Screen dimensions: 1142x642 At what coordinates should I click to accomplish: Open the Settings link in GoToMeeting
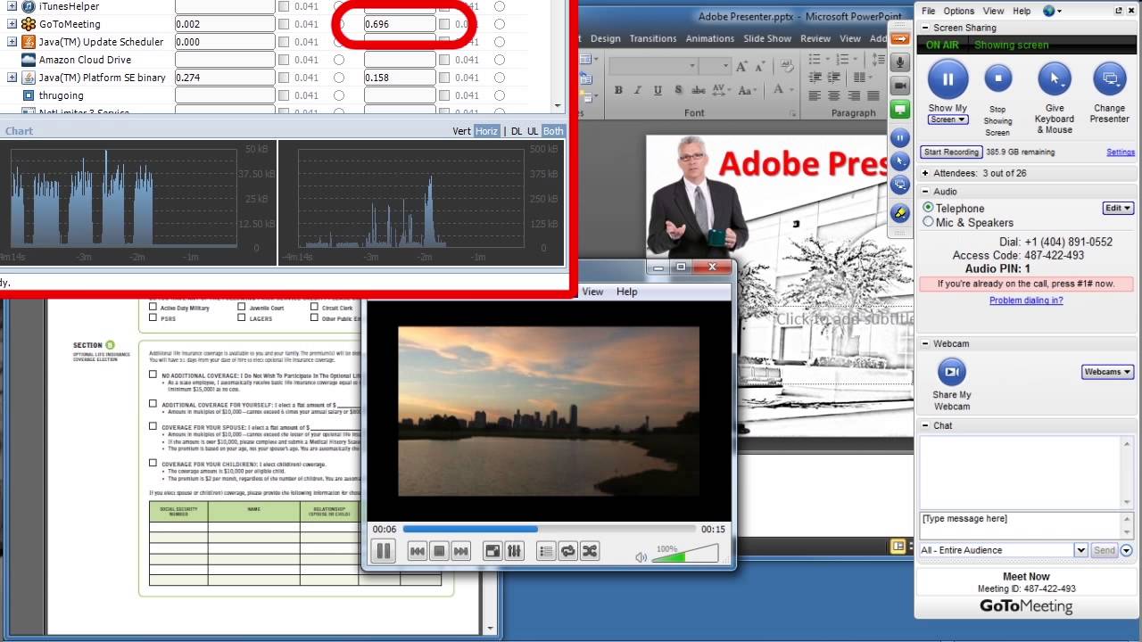pyautogui.click(x=1121, y=152)
